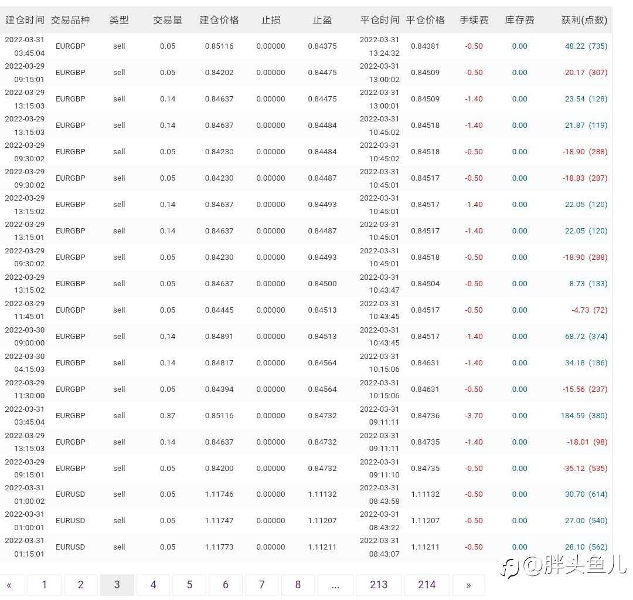The image size is (633, 600).
Task: Click close price 0.84736
Action: [x=425, y=415]
